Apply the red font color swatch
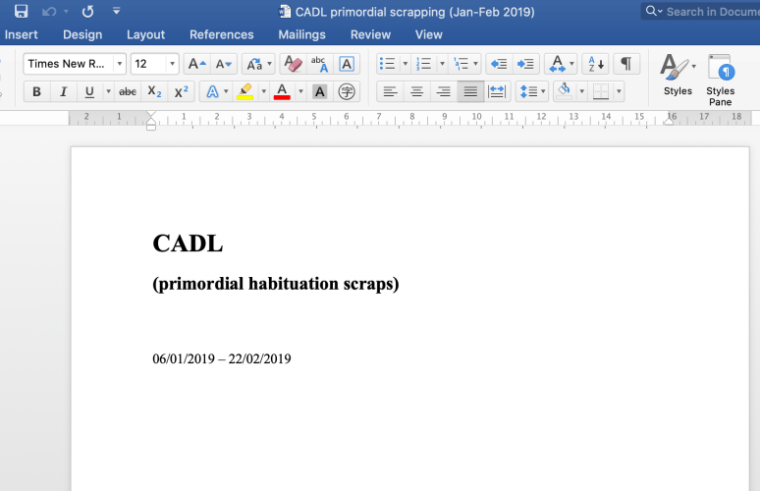The width and height of the screenshot is (760, 491). point(282,91)
